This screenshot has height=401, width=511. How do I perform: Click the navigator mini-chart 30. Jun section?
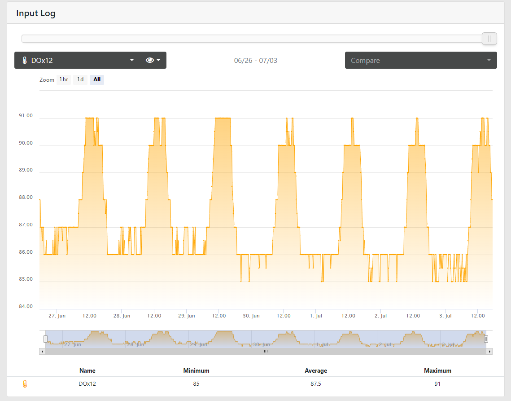click(x=283, y=339)
